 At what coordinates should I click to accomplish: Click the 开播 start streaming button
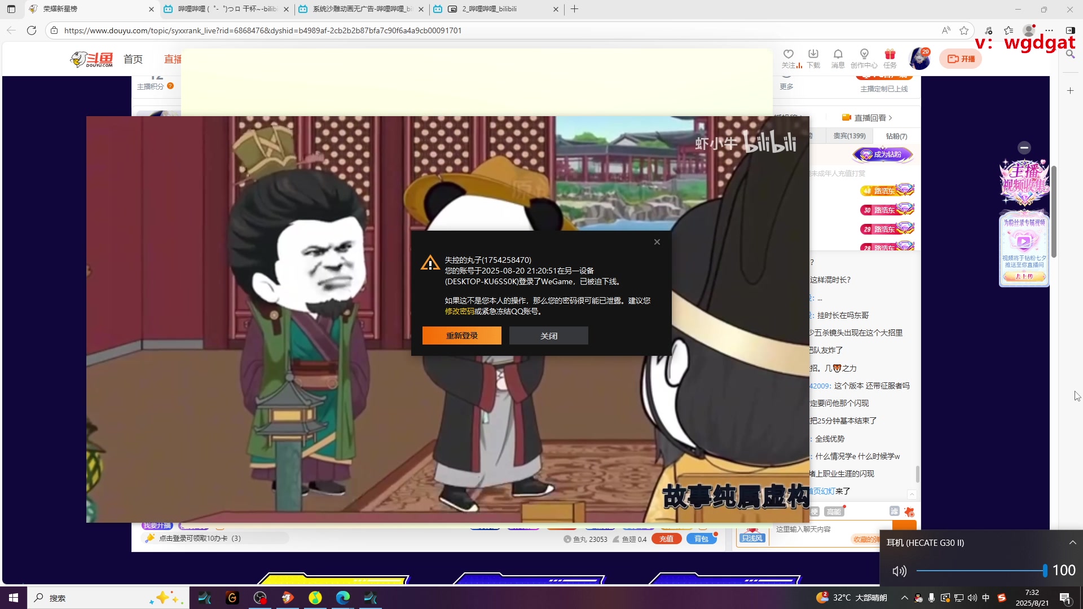click(961, 59)
